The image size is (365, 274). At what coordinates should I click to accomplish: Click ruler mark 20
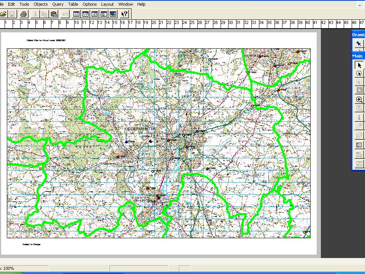[154, 22]
